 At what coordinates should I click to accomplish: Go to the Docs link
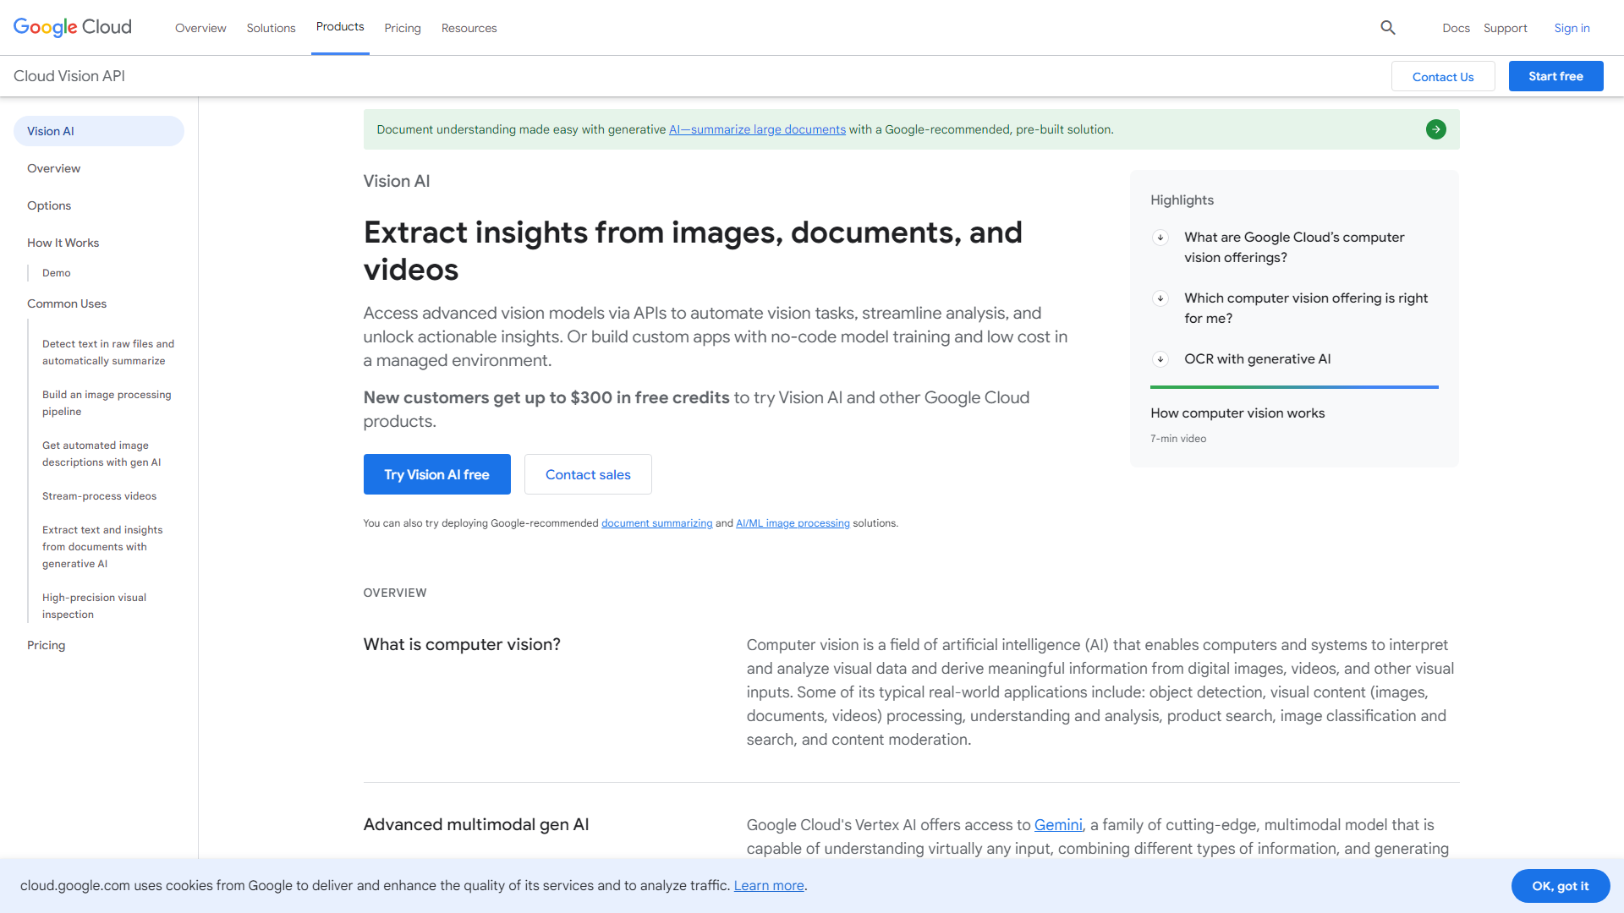pos(1456,28)
